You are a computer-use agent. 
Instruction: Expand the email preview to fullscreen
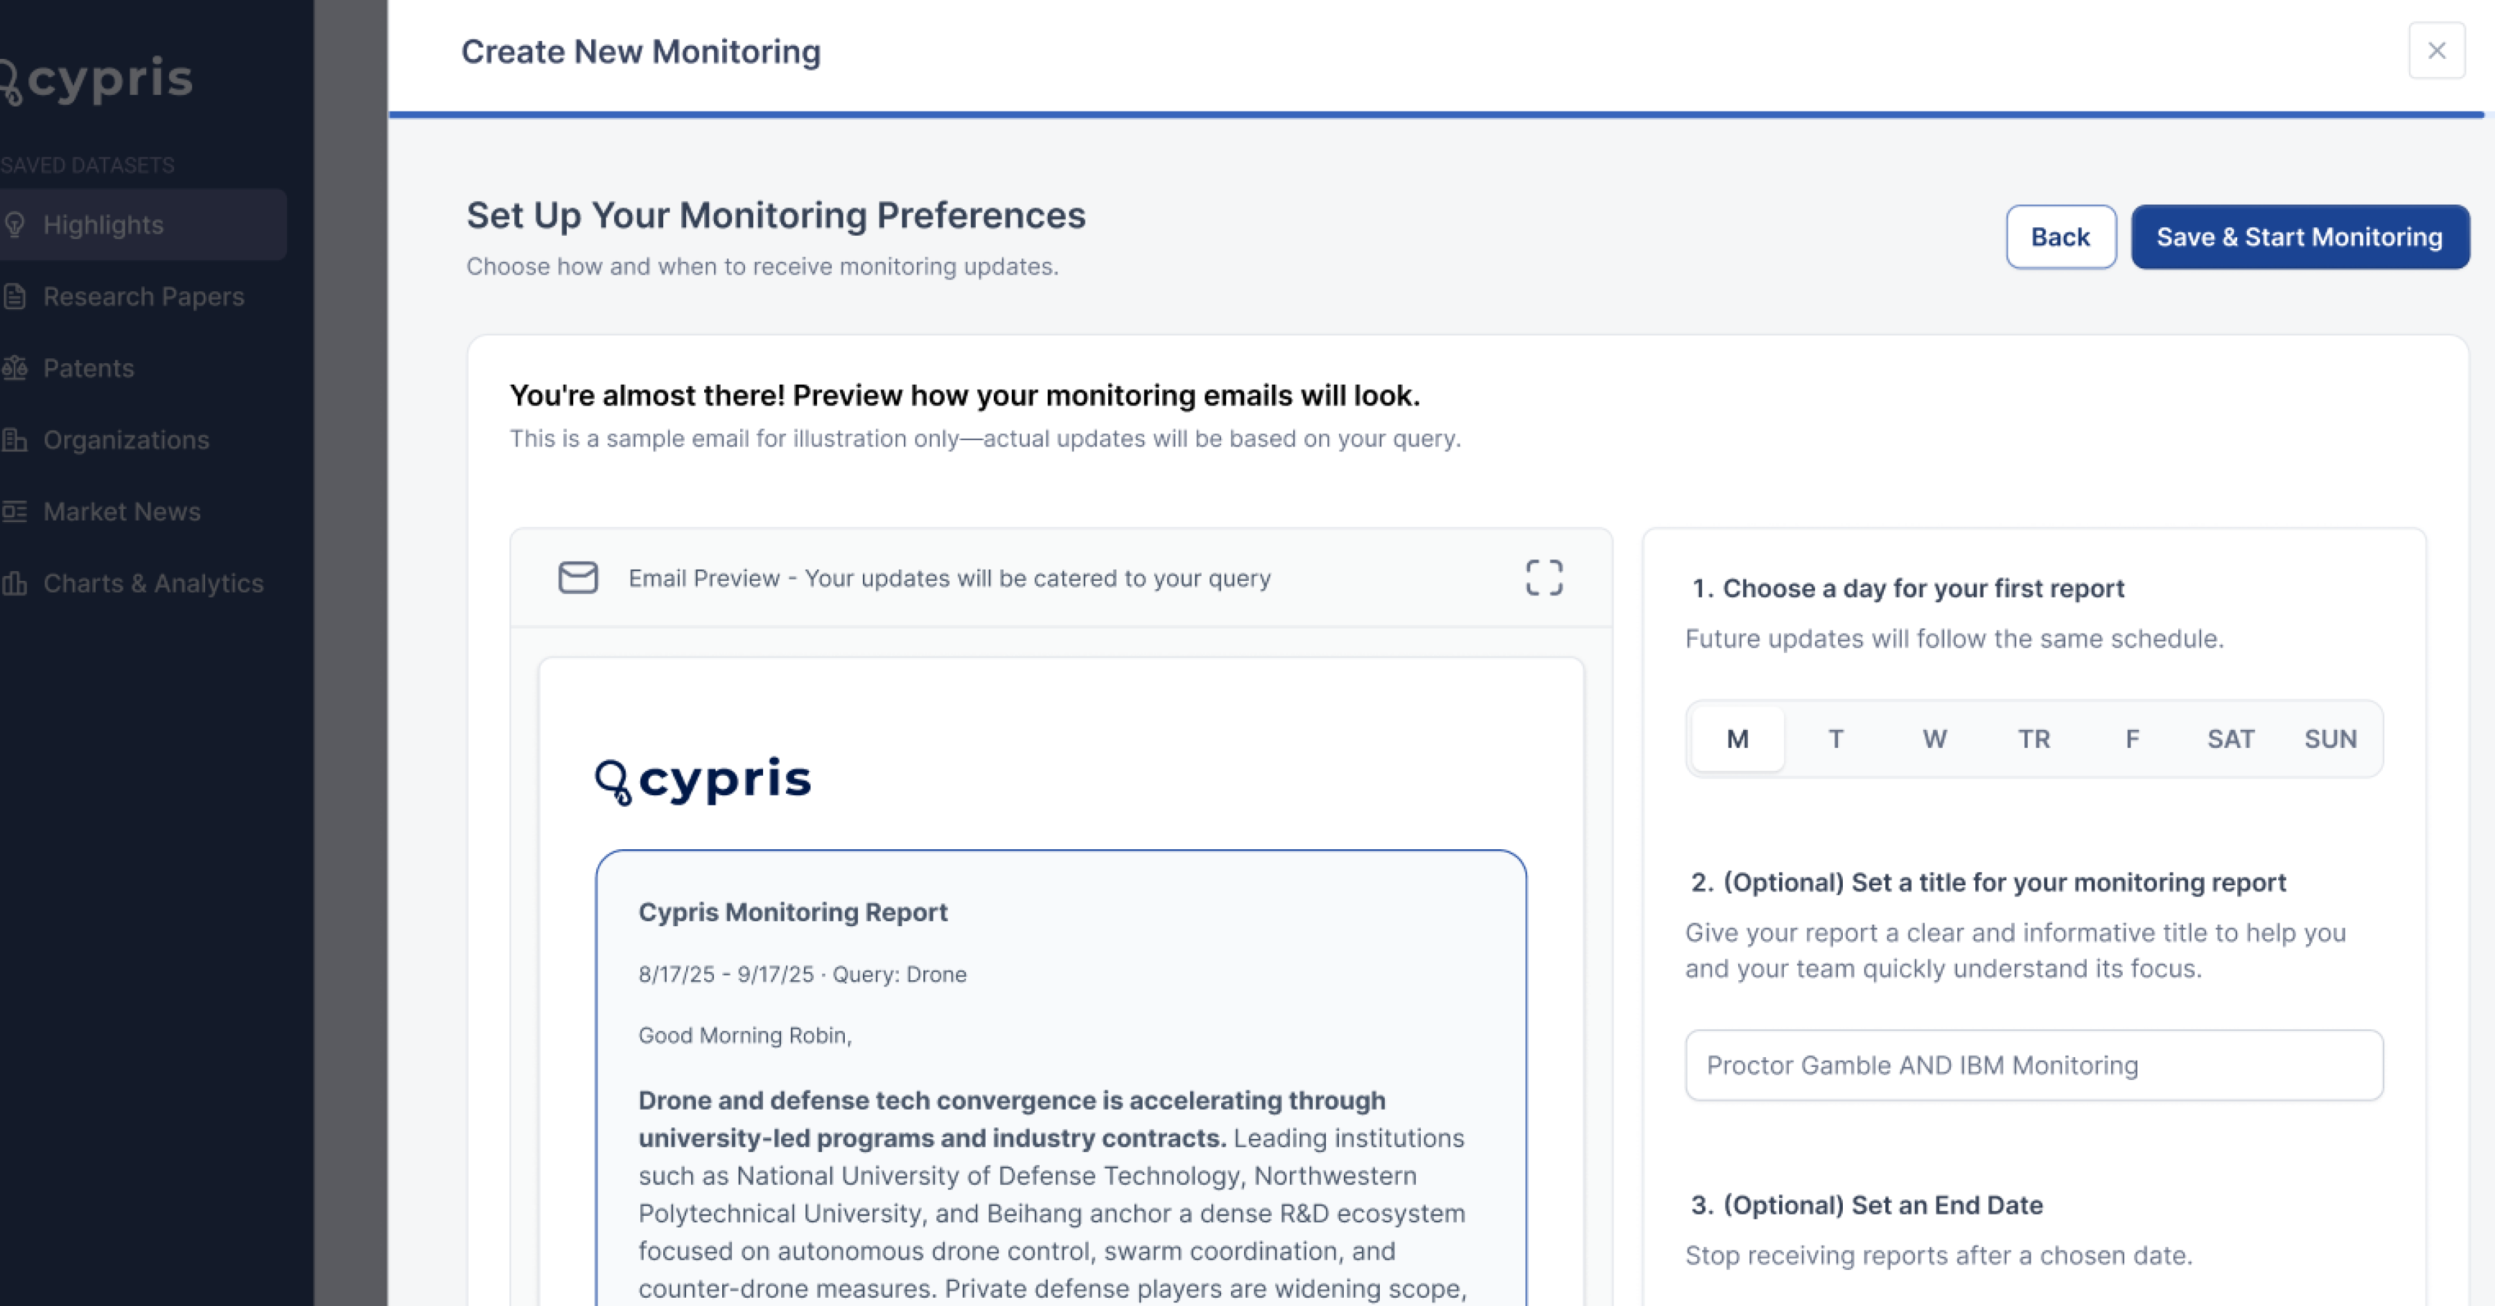1544,578
